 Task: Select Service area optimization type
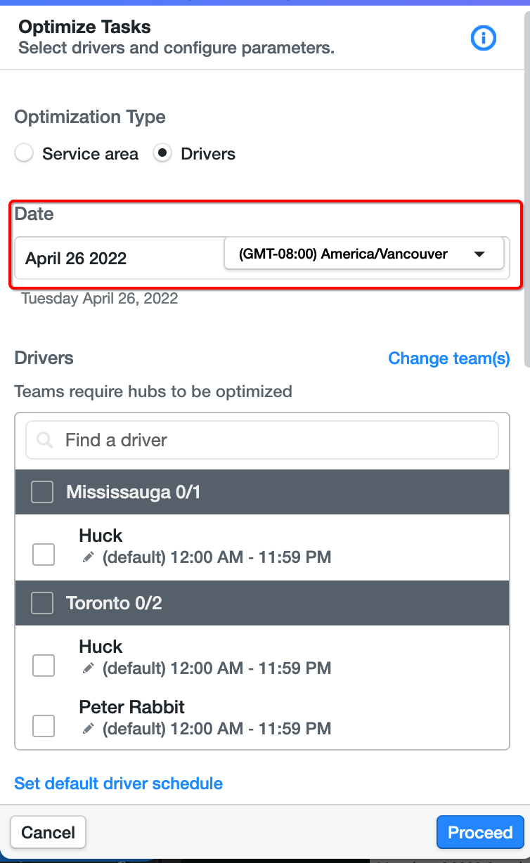pos(24,153)
